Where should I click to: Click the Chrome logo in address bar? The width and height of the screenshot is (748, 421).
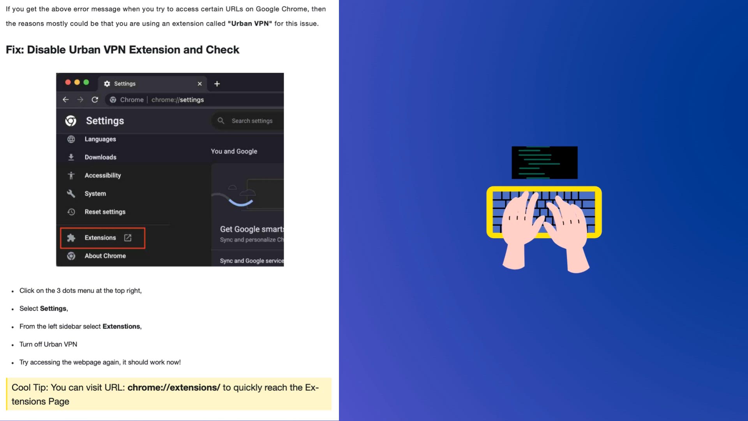click(113, 100)
